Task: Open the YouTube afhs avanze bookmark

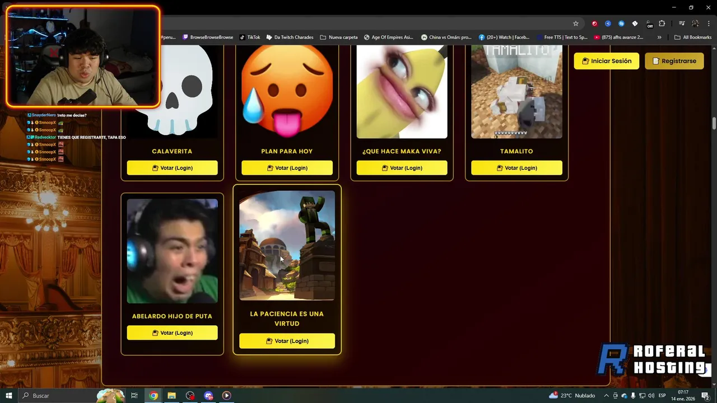Action: (x=618, y=38)
